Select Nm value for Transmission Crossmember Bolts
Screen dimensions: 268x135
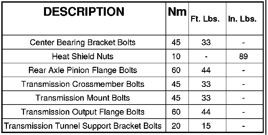pyautogui.click(x=176, y=84)
